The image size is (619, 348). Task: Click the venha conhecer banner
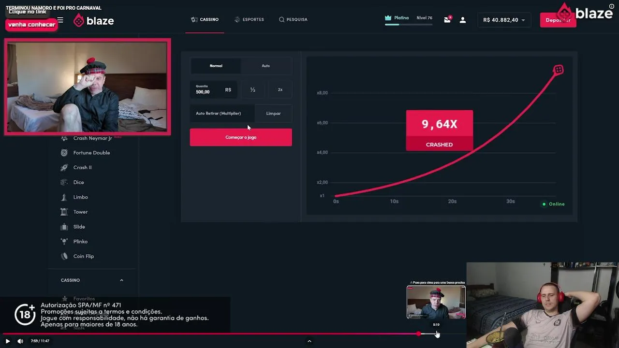pos(31,25)
